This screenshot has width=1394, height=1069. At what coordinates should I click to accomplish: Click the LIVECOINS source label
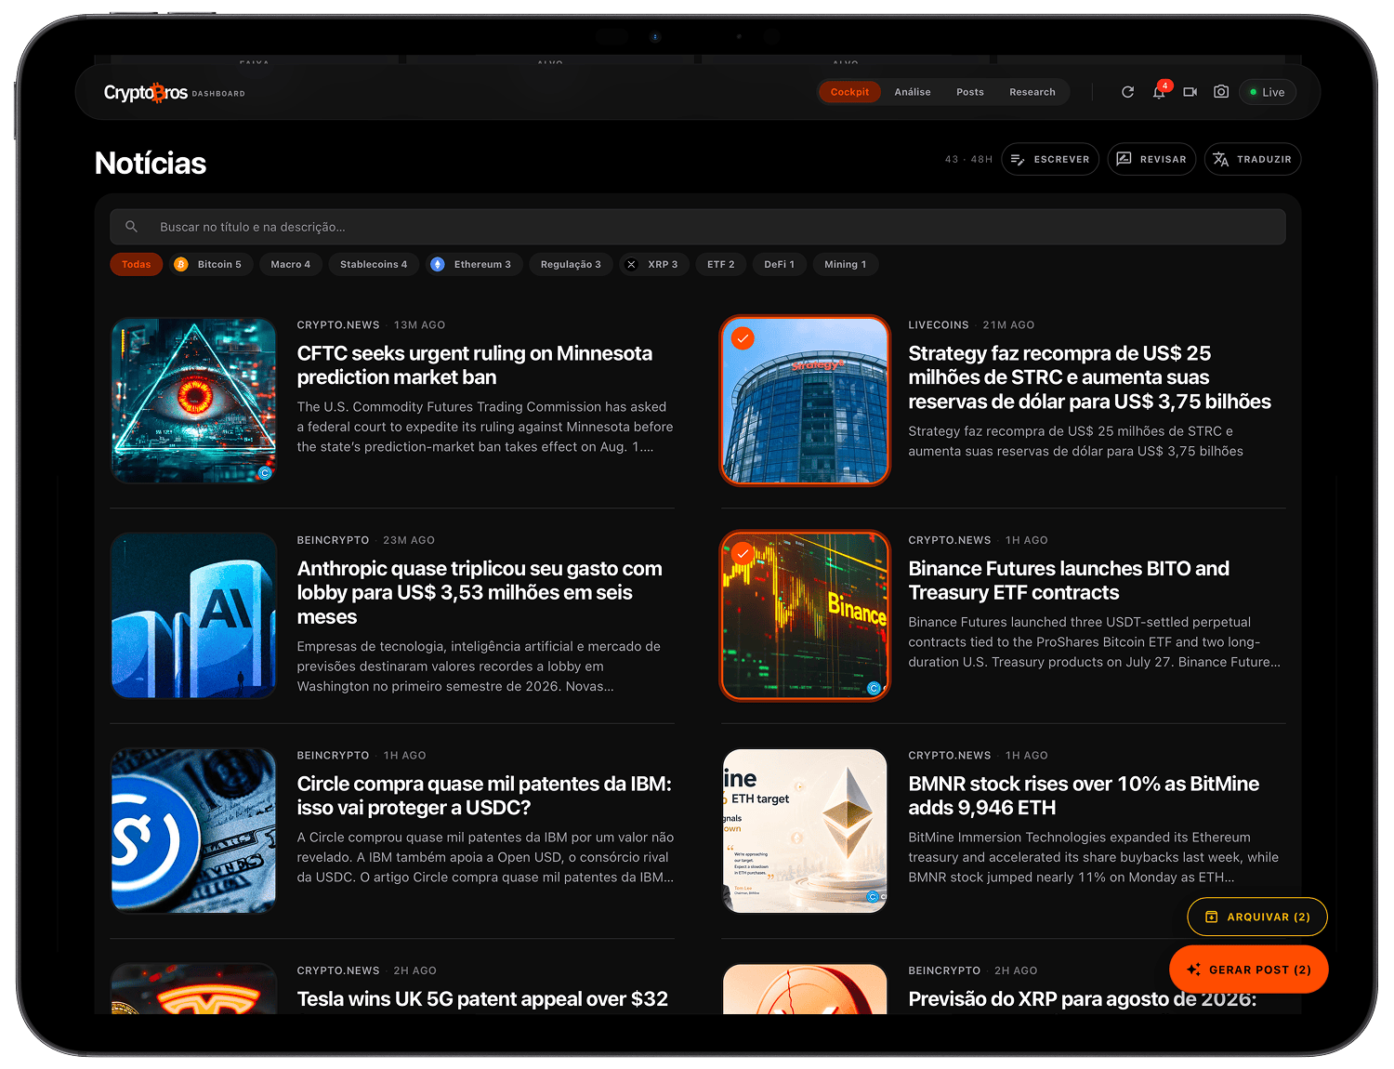(x=939, y=325)
